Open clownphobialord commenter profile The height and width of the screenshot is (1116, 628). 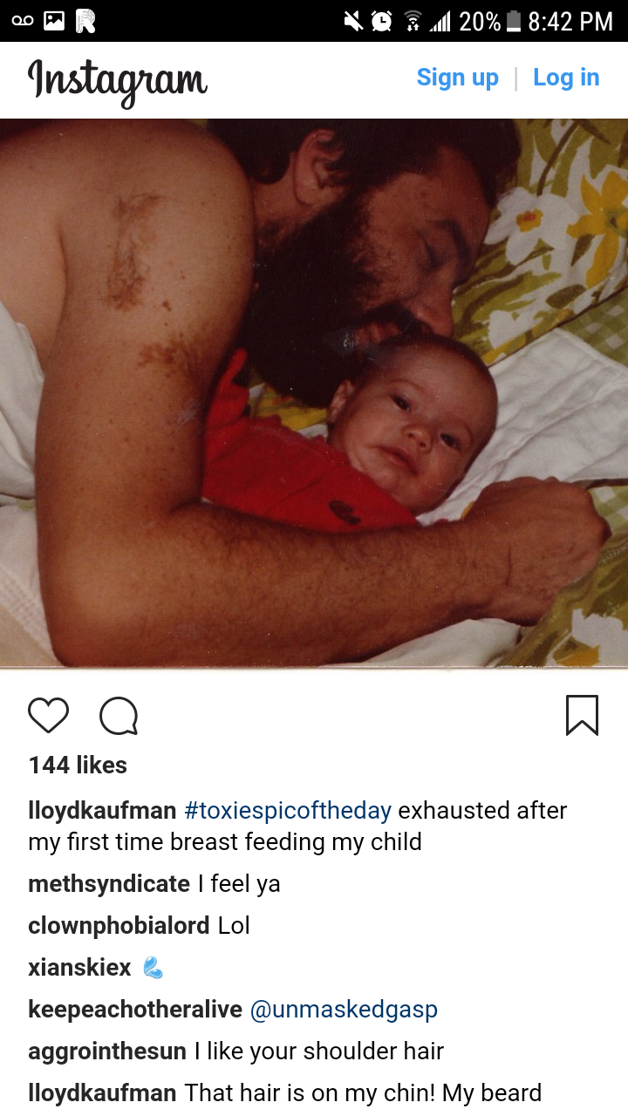(x=119, y=926)
